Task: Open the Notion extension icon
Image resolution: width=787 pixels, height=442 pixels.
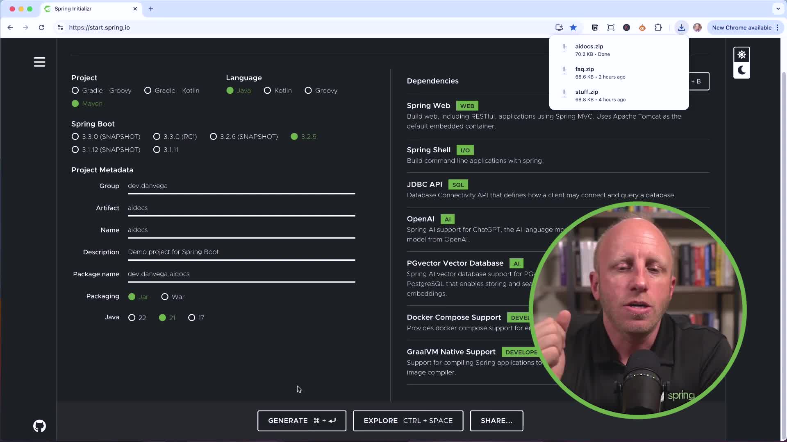Action: pyautogui.click(x=595, y=27)
